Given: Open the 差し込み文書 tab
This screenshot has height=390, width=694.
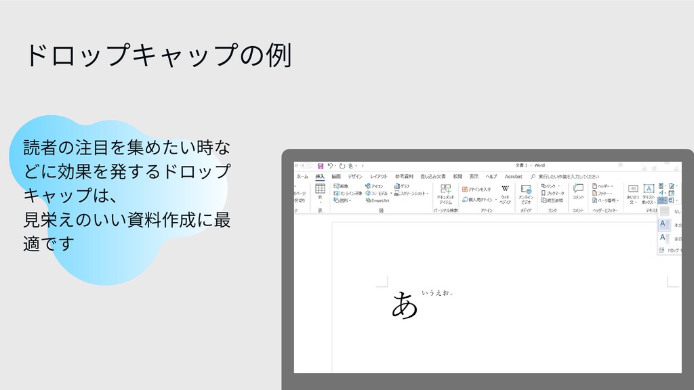Looking at the screenshot, I should pyautogui.click(x=433, y=177).
